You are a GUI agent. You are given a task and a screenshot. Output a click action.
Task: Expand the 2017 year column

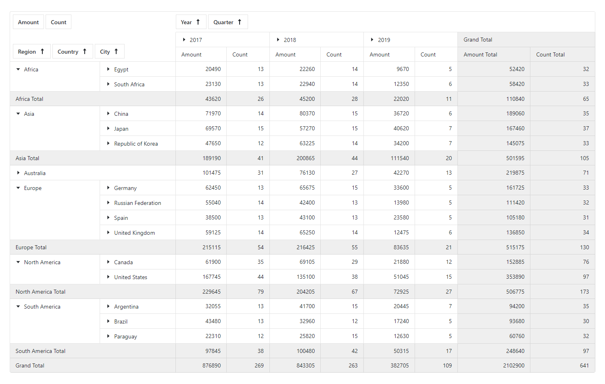point(184,40)
